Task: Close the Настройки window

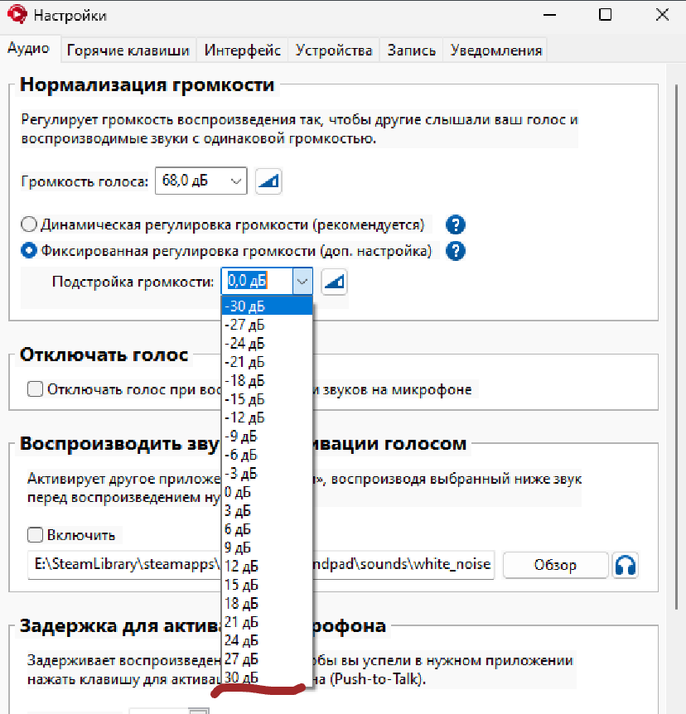Action: pos(662,15)
